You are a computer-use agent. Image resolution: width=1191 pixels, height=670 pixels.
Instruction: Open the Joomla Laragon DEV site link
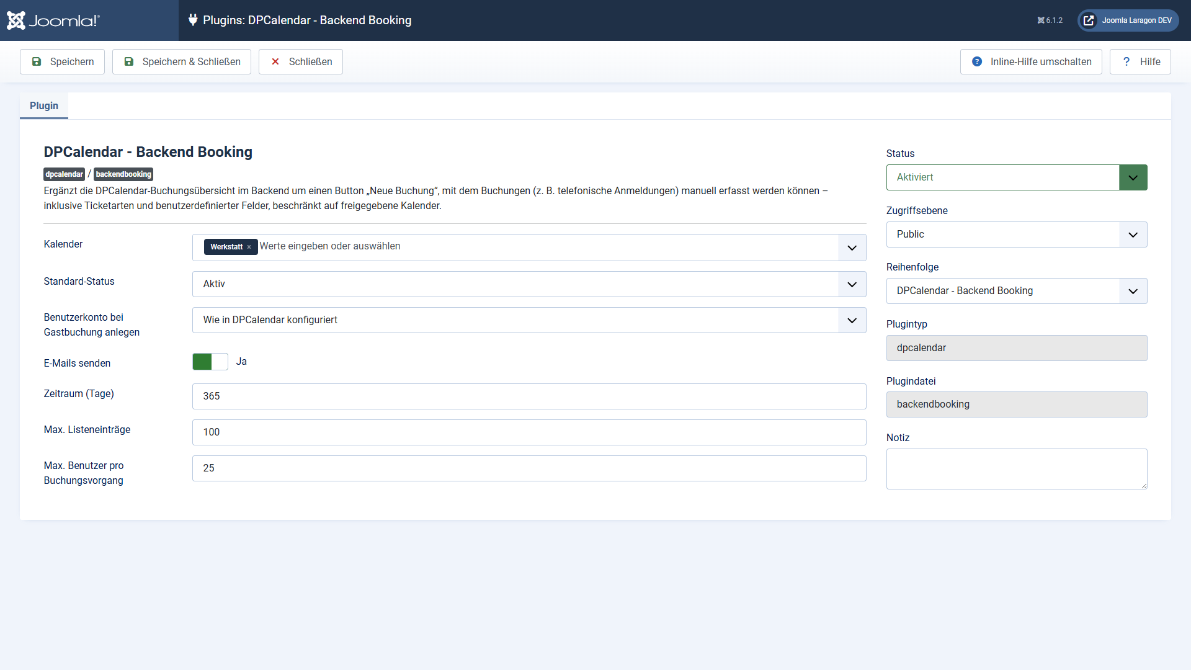click(x=1128, y=20)
